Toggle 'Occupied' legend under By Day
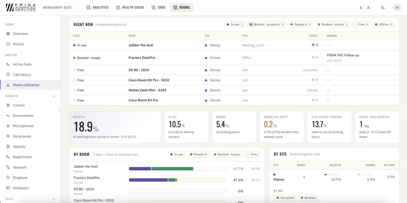Viewport: 407px width, 203px height. [x=285, y=198]
